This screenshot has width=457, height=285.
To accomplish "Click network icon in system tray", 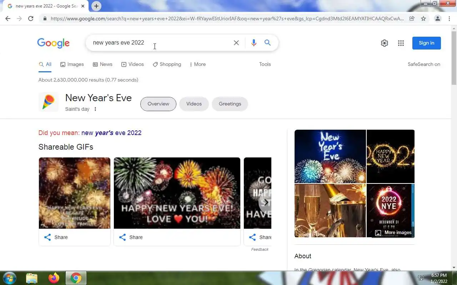I will (421, 278).
